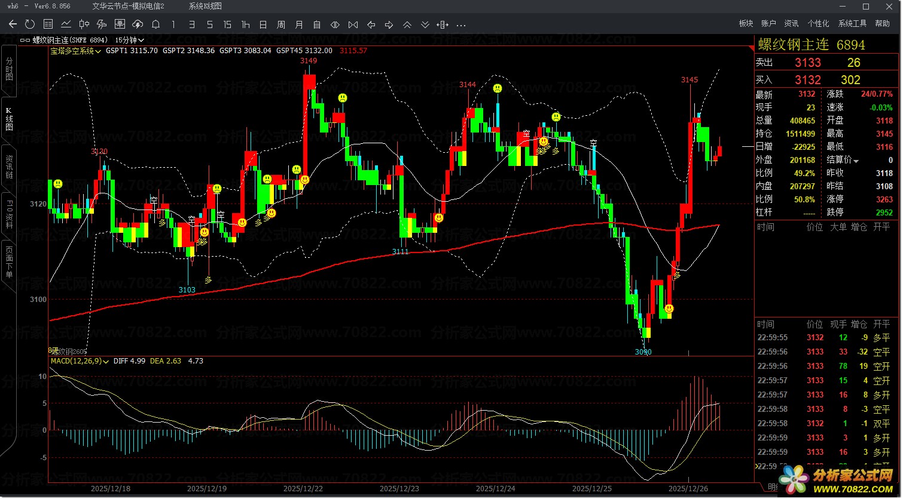Click the 结算价 dropdown arrow
Viewport: 903px width, 499px height.
coord(856,161)
